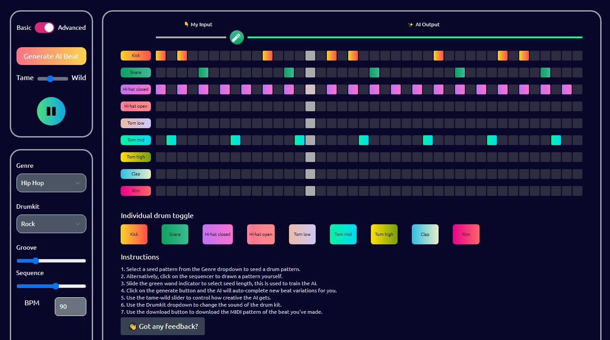
Task: Select the Snare instrument row label
Action: point(135,72)
